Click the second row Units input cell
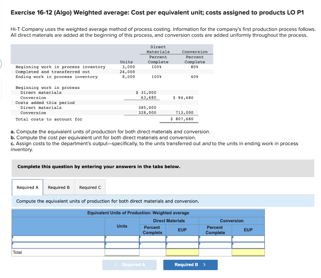The image size is (321, 278). [x=122, y=245]
